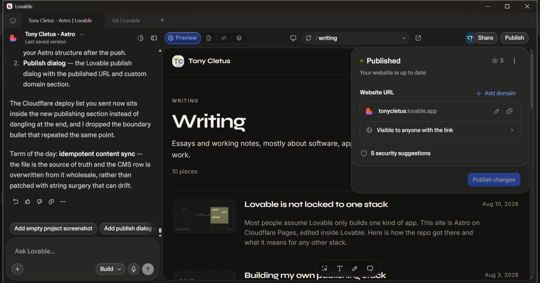The height and width of the screenshot is (283, 540).
Task: Click the Aug 3, 2026 date
Action: coord(502,275)
